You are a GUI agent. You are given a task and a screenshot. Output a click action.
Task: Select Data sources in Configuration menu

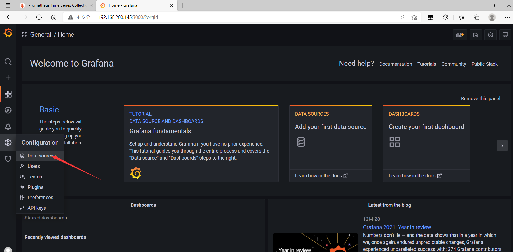[x=40, y=156]
